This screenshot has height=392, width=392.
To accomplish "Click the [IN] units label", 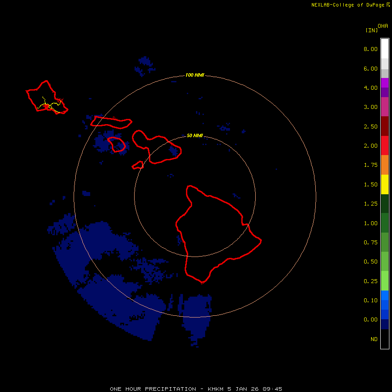I will tap(372, 30).
